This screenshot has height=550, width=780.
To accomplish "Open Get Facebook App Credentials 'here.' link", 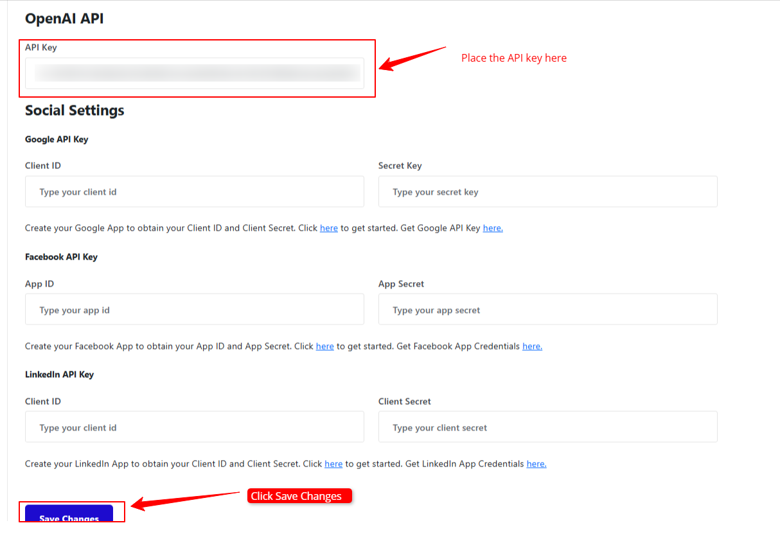I will 532,346.
